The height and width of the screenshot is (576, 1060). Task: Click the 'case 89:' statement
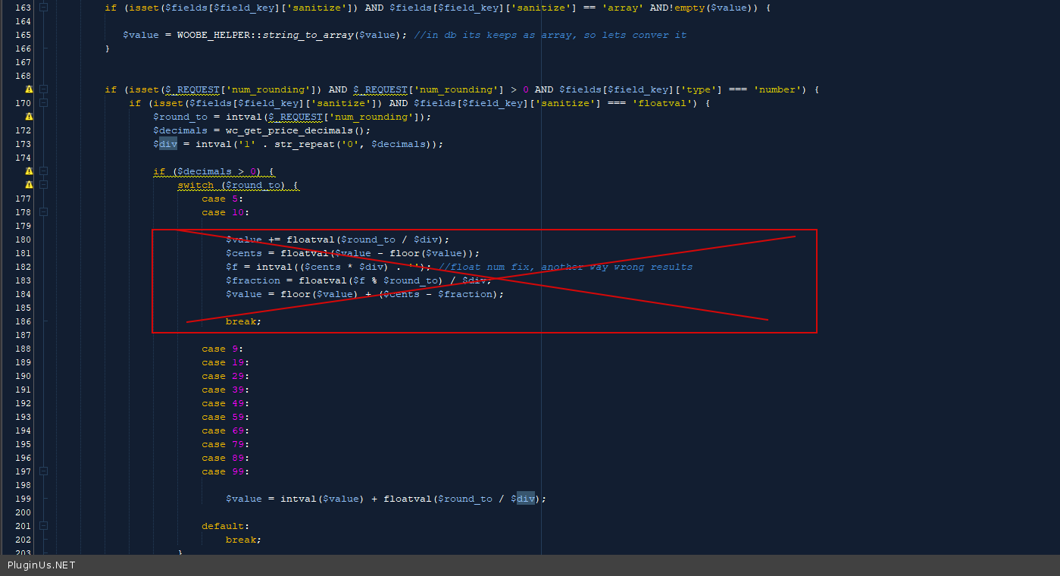tap(226, 458)
